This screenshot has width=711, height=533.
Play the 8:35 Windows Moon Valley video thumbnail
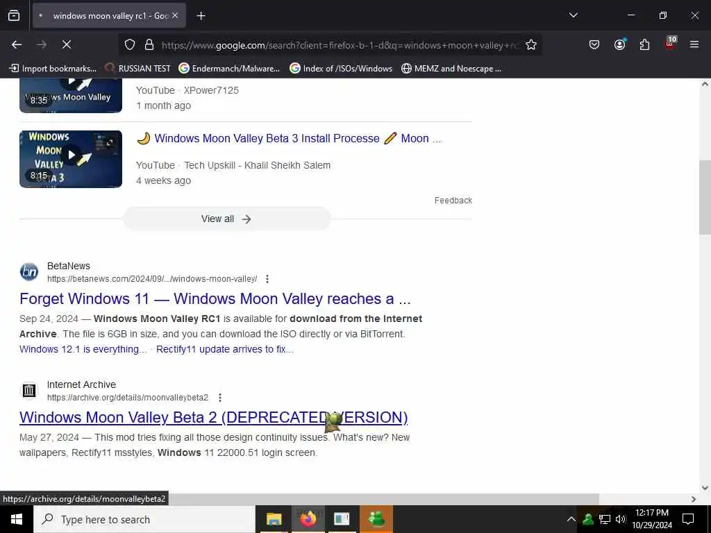point(71,95)
